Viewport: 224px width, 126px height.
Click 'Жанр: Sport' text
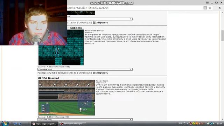tap(102, 81)
